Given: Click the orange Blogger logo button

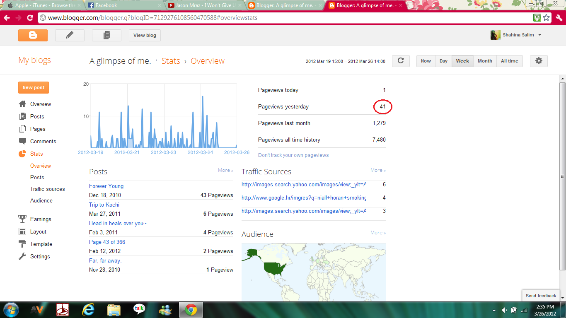Looking at the screenshot, I should point(33,35).
